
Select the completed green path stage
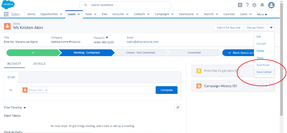[33, 53]
